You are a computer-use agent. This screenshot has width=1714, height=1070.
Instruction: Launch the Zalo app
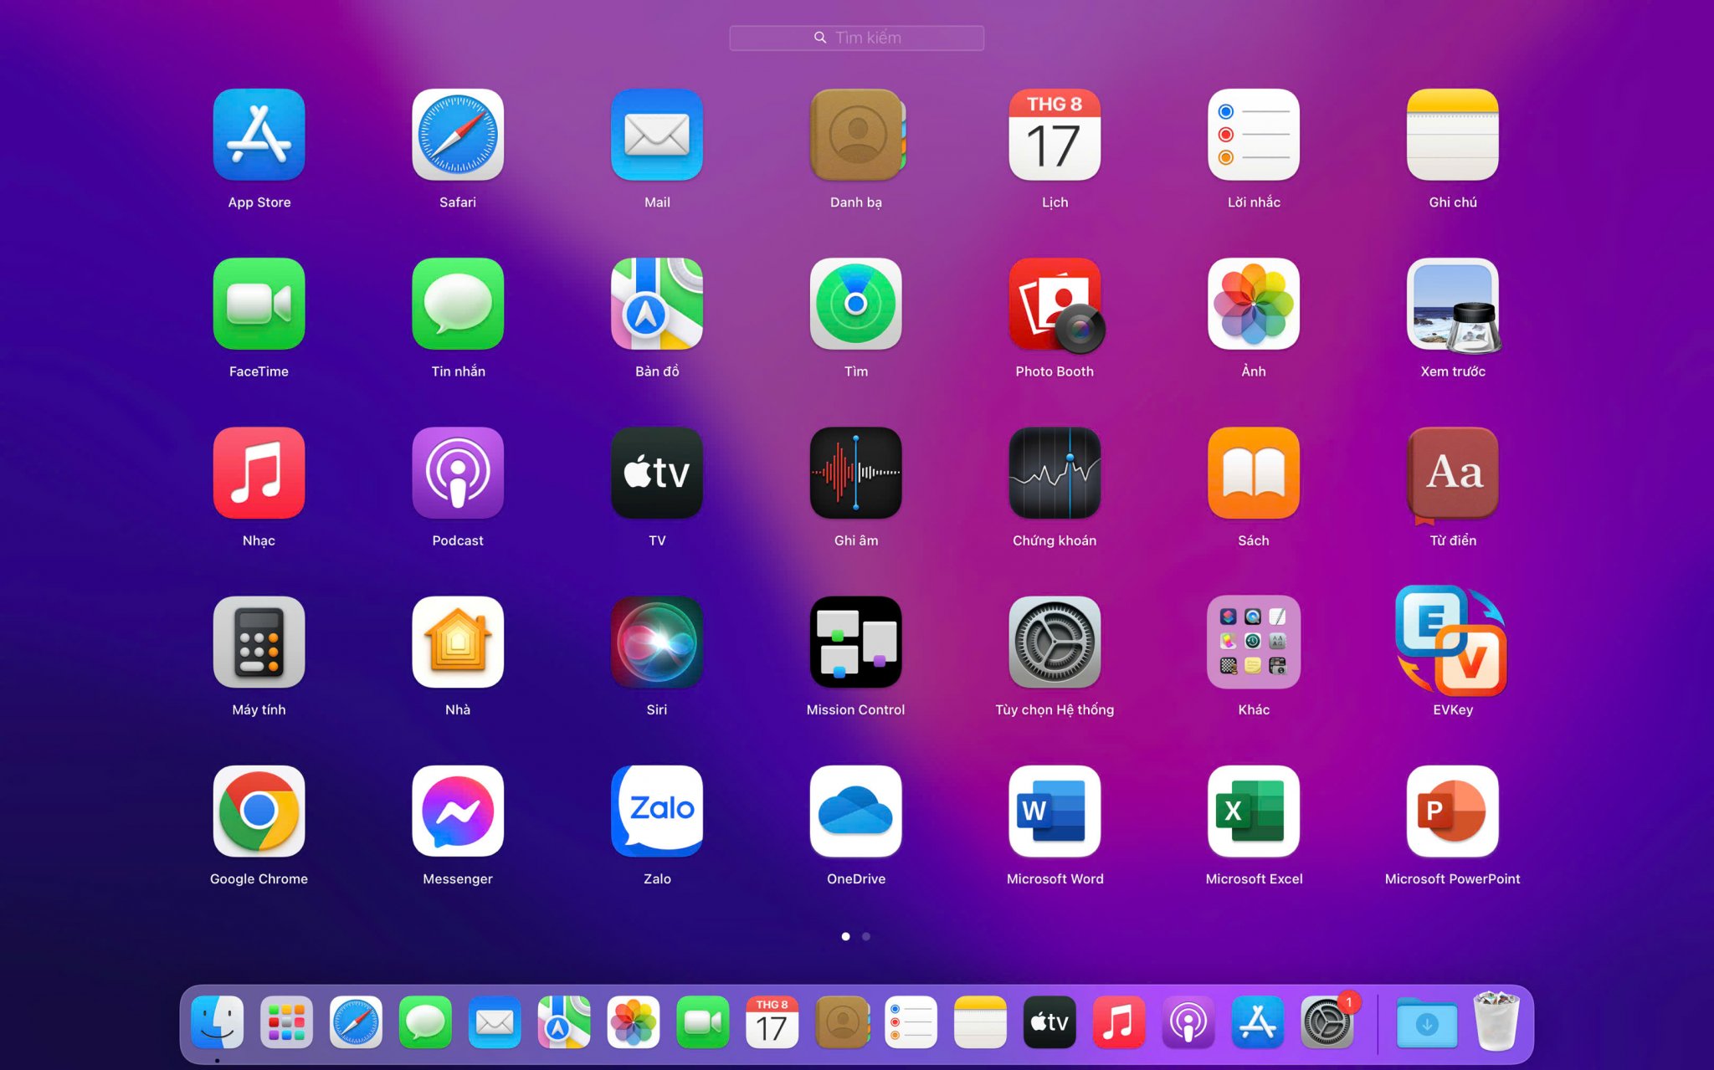(x=657, y=811)
